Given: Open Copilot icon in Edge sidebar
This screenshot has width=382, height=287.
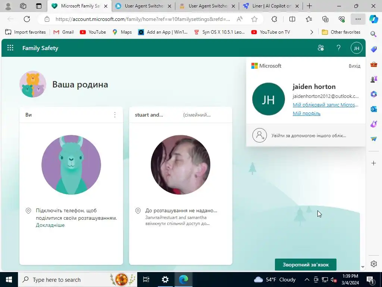Looking at the screenshot, I should click(373, 19).
